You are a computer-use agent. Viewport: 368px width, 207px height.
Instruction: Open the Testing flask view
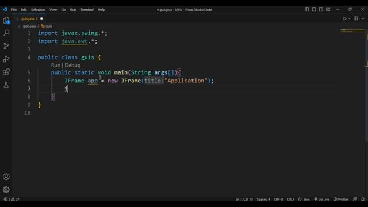[x=6, y=85]
